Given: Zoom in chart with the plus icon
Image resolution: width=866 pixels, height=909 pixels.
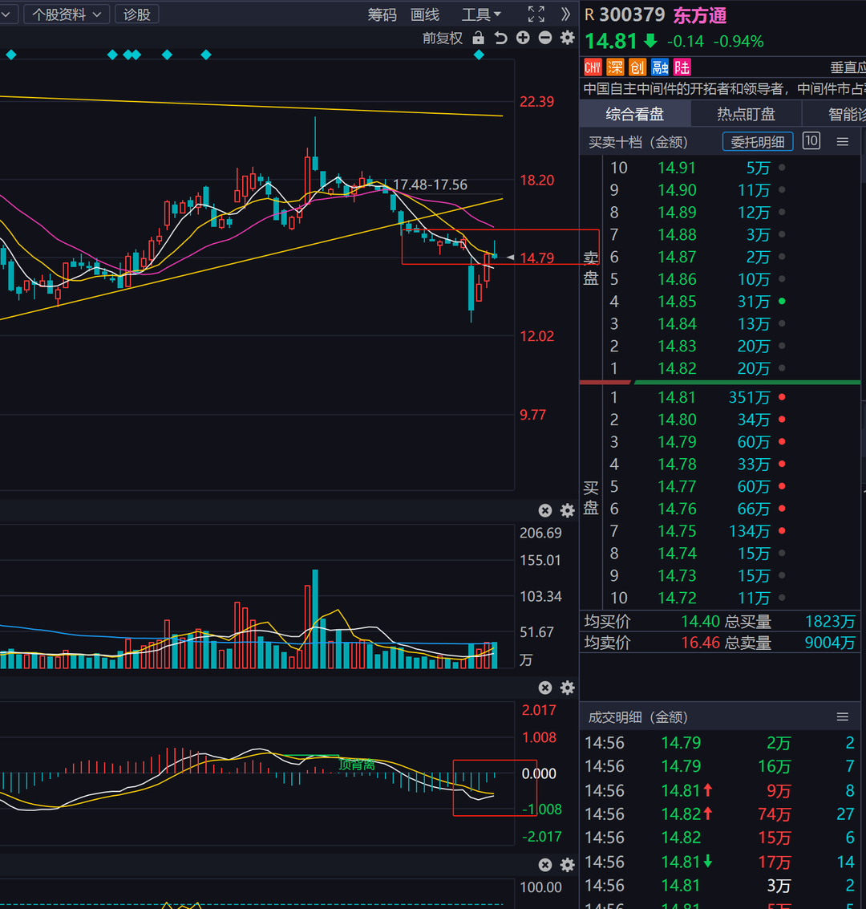Looking at the screenshot, I should click(x=523, y=38).
